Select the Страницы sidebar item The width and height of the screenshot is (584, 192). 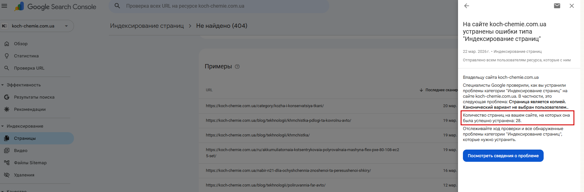click(x=37, y=138)
